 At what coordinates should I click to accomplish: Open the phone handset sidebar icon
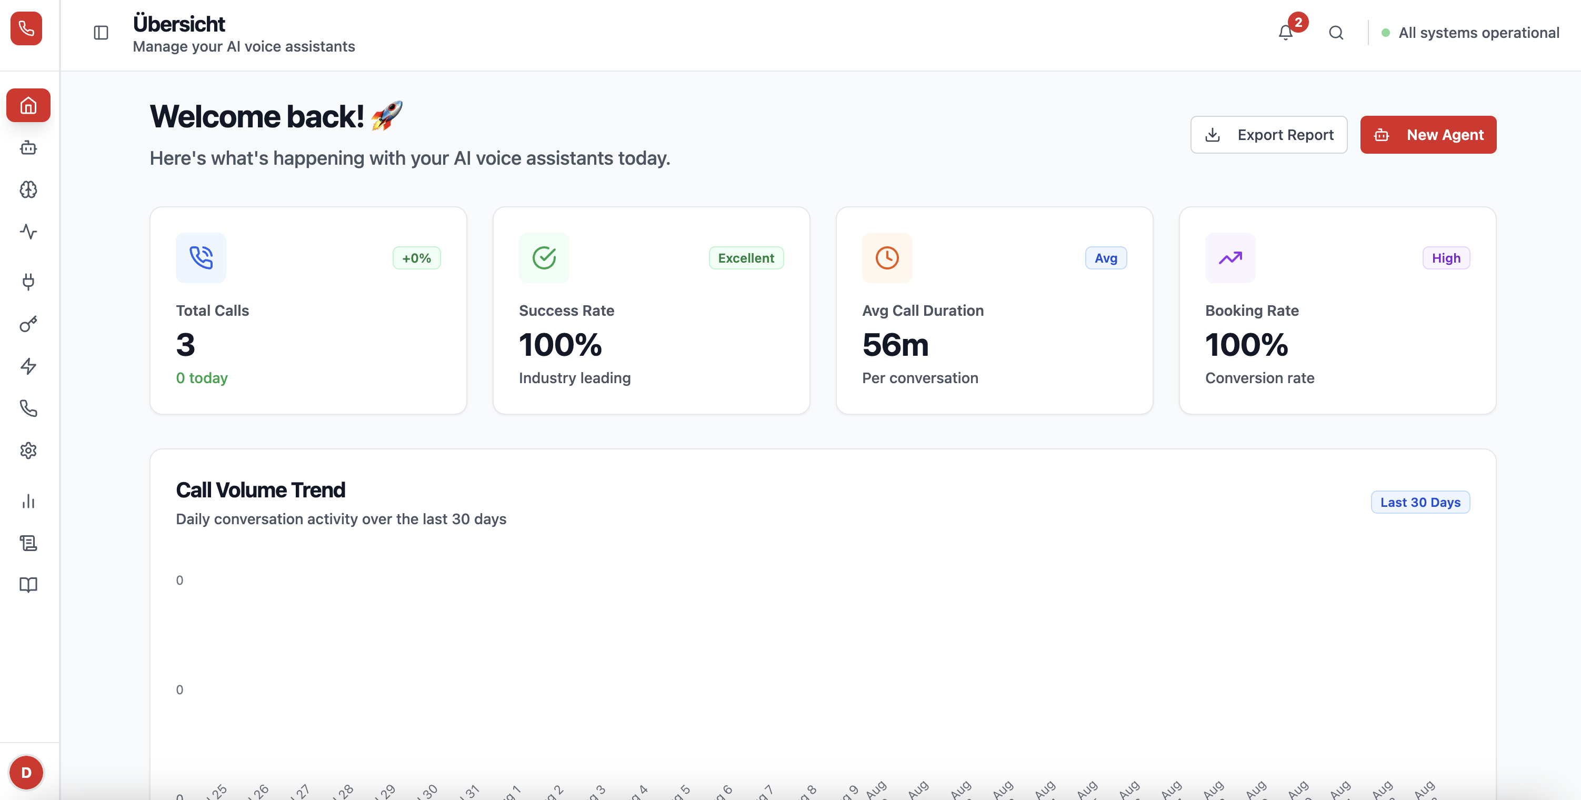click(28, 408)
